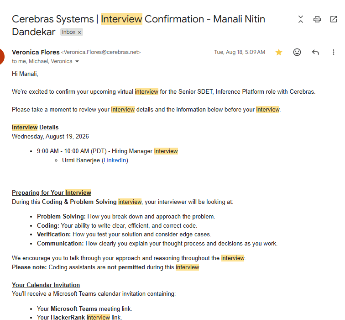Image resolution: width=345 pixels, height=320 pixels.
Task: Click the Problem Solving bullet
Action: pyautogui.click(x=126, y=216)
